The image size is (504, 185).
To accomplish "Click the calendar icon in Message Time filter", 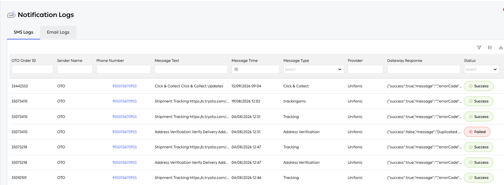I will click(236, 69).
